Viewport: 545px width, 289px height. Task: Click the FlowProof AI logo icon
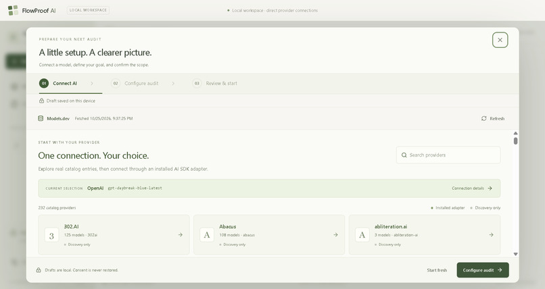(x=13, y=10)
